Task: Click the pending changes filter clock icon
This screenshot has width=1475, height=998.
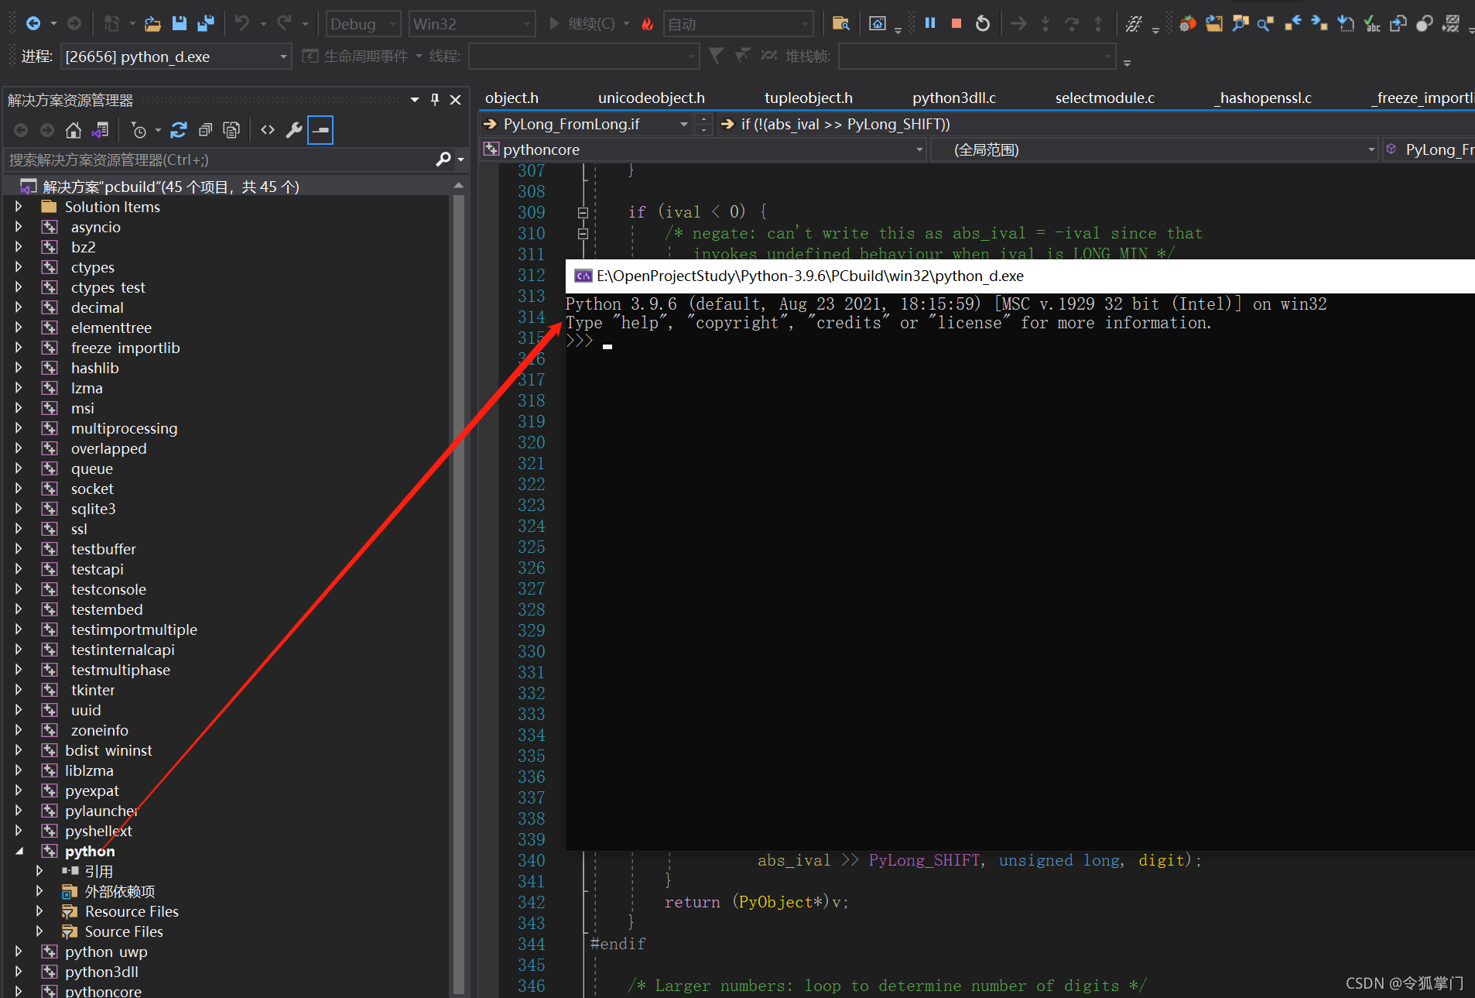Action: click(x=139, y=130)
